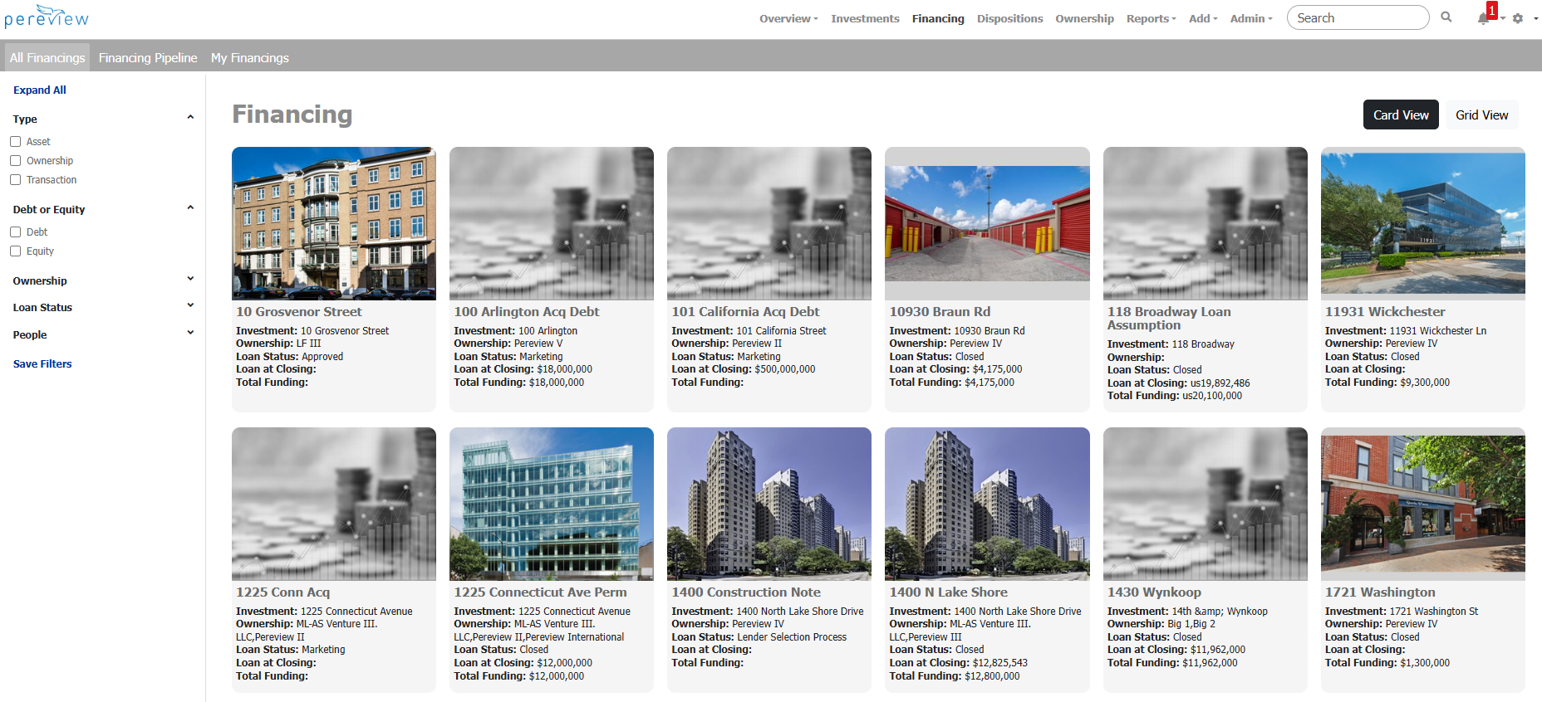This screenshot has width=1542, height=702.
Task: Collapse the Type filter chevron
Action: coord(190,118)
